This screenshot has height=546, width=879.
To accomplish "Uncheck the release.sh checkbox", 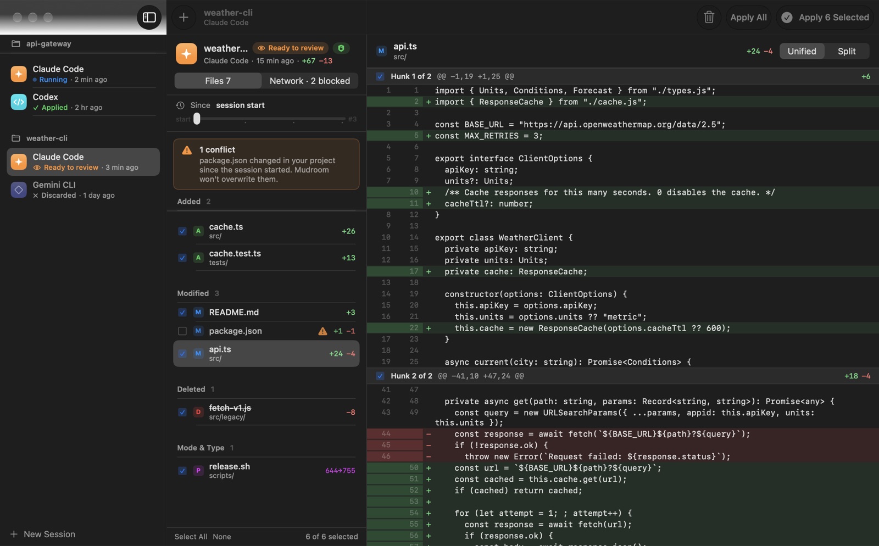I will (x=182, y=471).
